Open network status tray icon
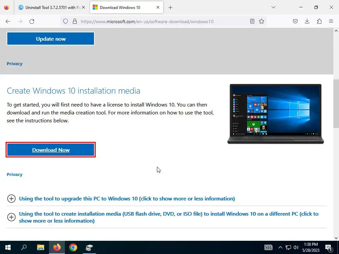 tap(288, 247)
